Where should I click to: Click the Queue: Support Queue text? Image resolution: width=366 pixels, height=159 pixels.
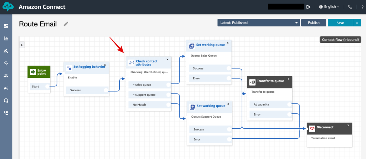point(206,117)
